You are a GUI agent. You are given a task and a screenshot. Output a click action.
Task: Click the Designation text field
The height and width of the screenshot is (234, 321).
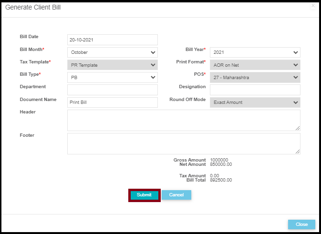click(x=255, y=90)
